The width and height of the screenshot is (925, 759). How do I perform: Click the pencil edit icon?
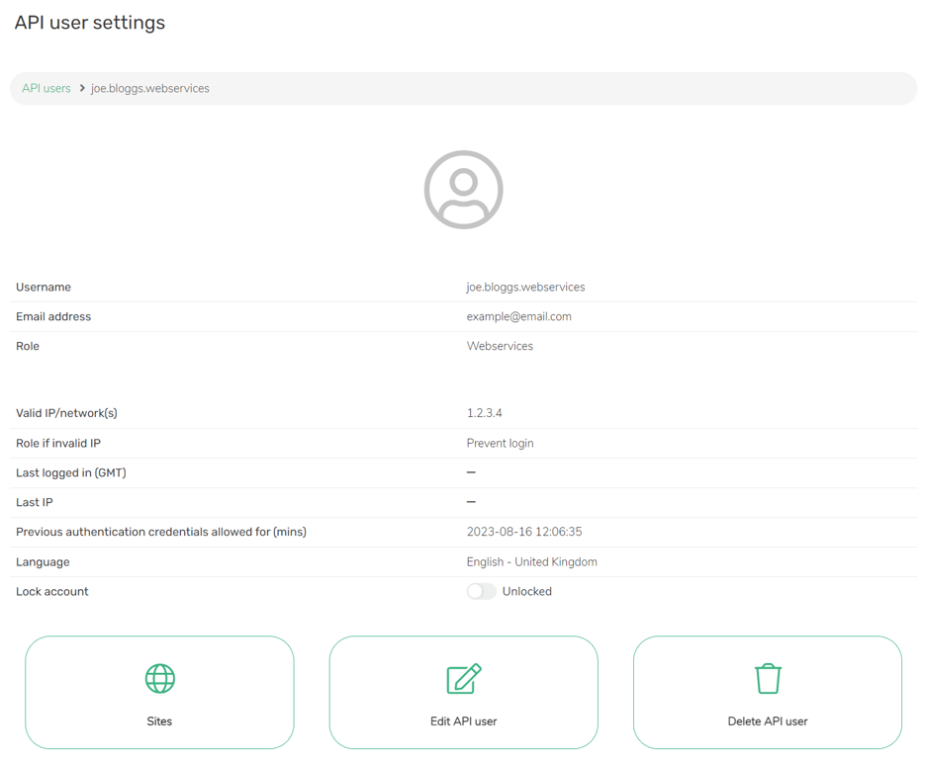464,678
